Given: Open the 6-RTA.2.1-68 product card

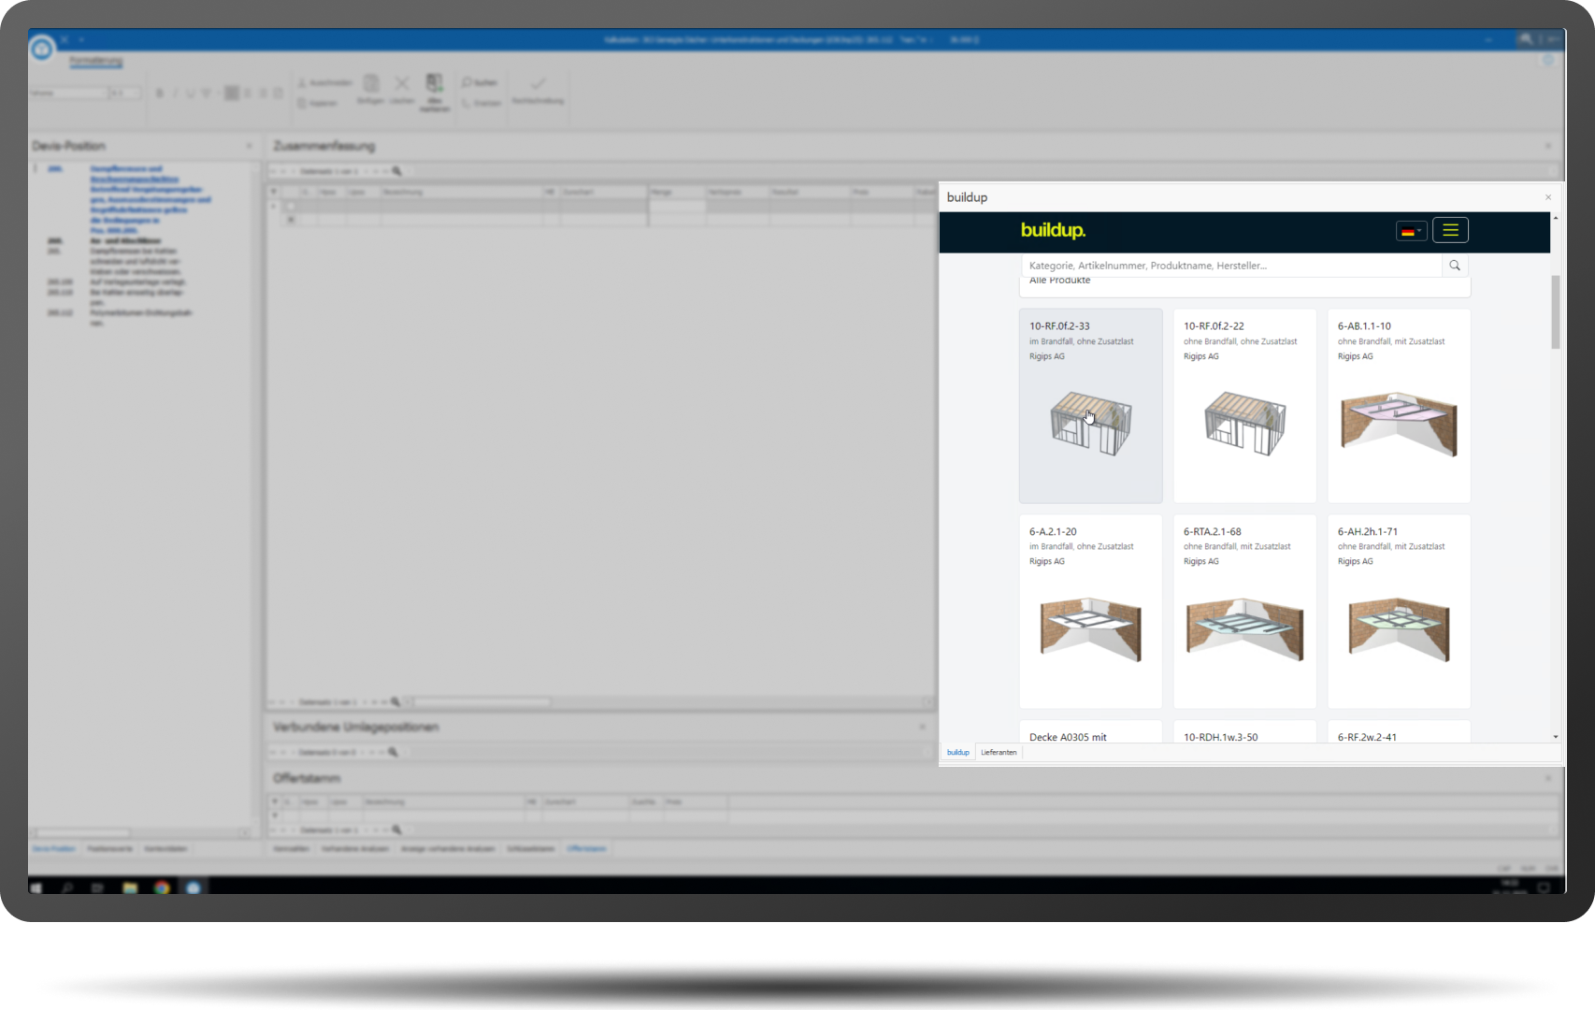Looking at the screenshot, I should [1244, 612].
